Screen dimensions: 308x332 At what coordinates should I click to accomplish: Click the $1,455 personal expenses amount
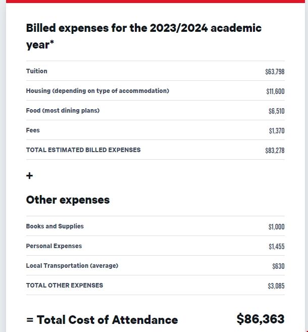coord(276,247)
